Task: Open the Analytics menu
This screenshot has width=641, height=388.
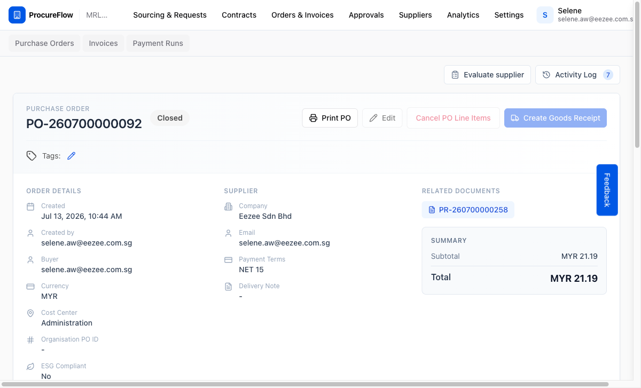Action: point(463,15)
